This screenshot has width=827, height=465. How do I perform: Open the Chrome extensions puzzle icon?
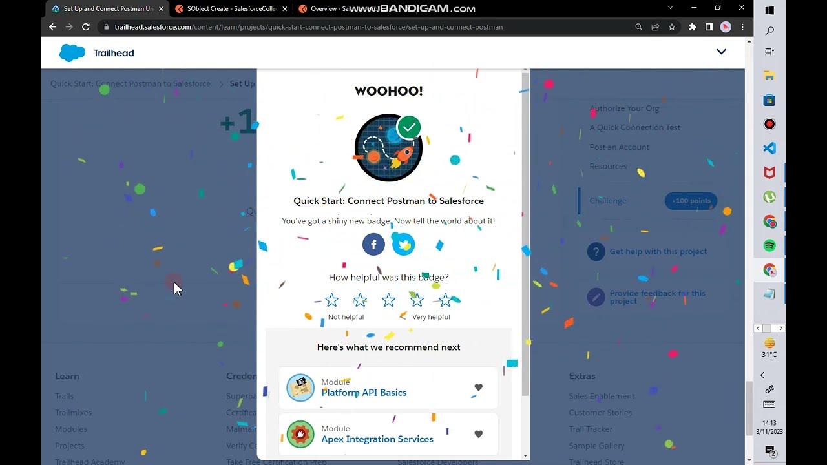[693, 27]
